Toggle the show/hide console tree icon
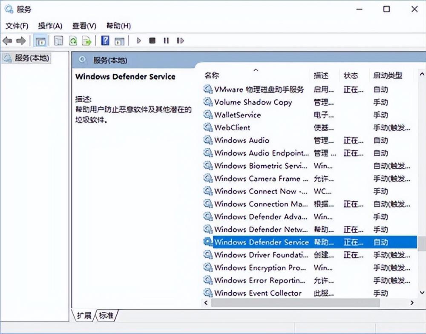 point(40,41)
